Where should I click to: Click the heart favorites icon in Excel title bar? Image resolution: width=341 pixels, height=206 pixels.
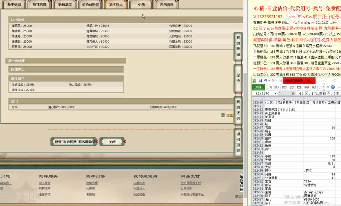328,87
